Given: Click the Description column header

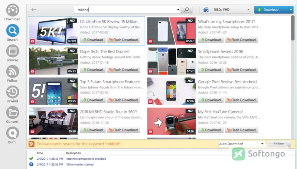Looking at the screenshot, I should click(74, 153).
